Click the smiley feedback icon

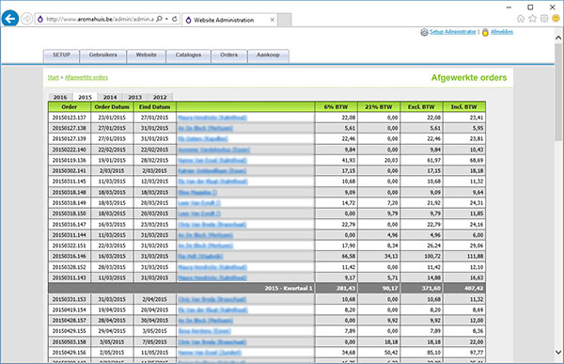[x=556, y=18]
